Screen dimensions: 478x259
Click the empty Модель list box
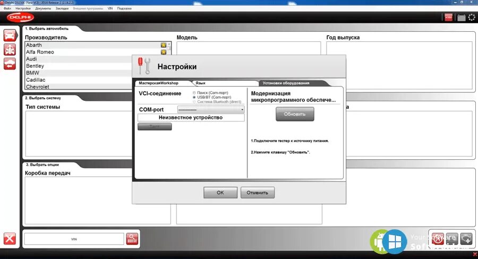(249, 48)
